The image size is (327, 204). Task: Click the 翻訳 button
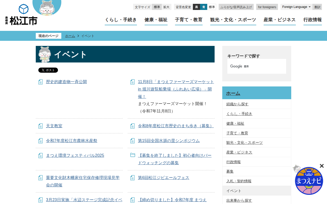click(x=317, y=7)
